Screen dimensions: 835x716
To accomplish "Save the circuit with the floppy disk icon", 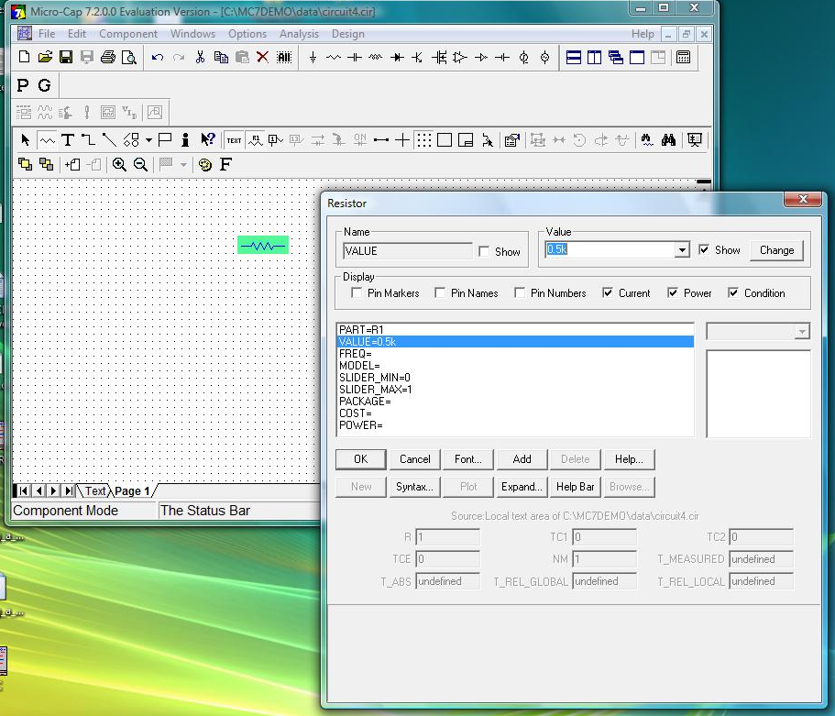I will pos(66,57).
